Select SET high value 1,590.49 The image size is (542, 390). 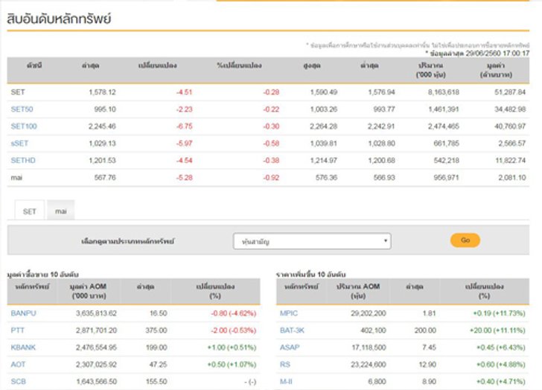pos(324,92)
